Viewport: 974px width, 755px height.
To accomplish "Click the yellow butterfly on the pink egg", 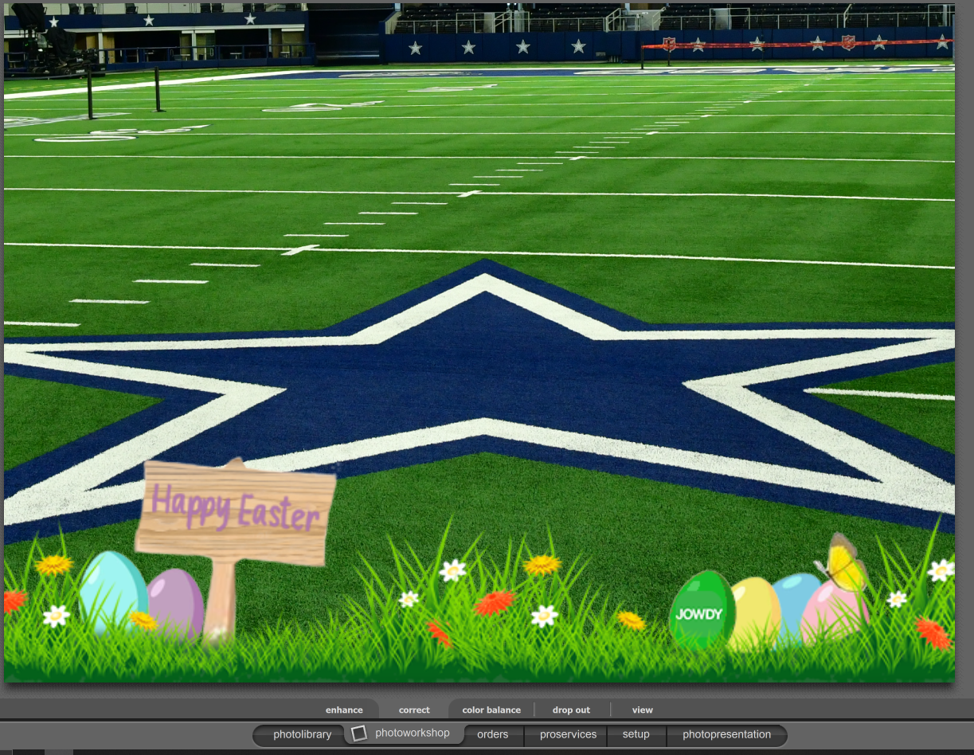I will (843, 565).
